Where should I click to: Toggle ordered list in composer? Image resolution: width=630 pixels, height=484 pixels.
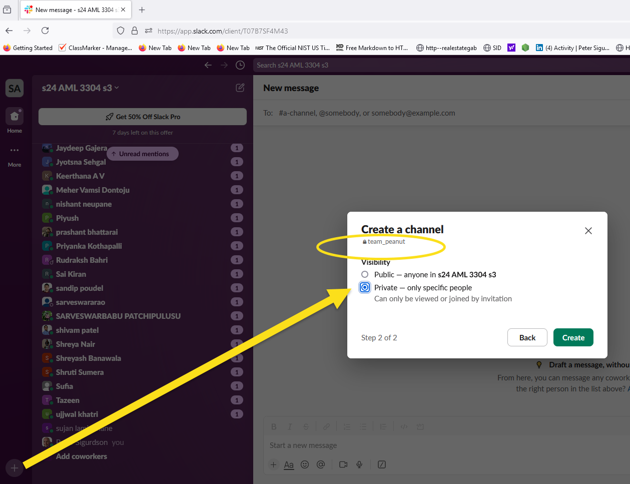pyautogui.click(x=347, y=426)
